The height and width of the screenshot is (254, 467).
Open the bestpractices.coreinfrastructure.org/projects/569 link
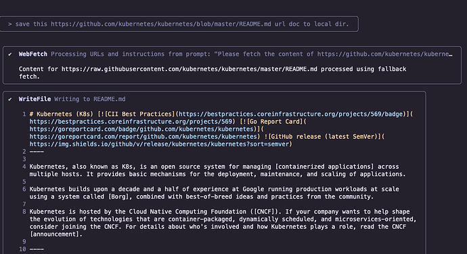pos(131,122)
